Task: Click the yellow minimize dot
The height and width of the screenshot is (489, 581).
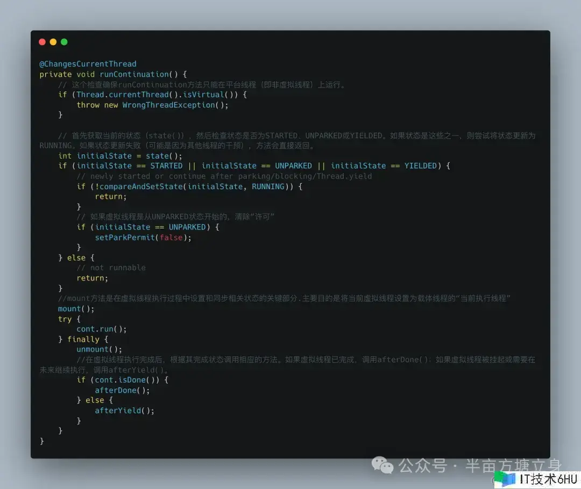Action: click(x=53, y=42)
